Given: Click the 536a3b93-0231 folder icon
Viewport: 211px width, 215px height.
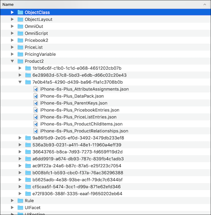Looking at the screenshot, I should 28,145.
